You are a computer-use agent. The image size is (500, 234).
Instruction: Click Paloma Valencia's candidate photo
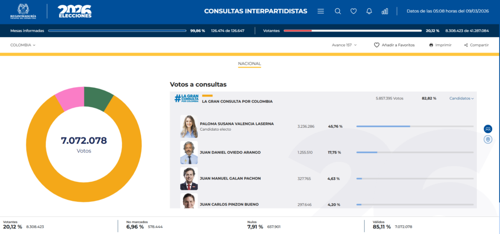tap(188, 127)
